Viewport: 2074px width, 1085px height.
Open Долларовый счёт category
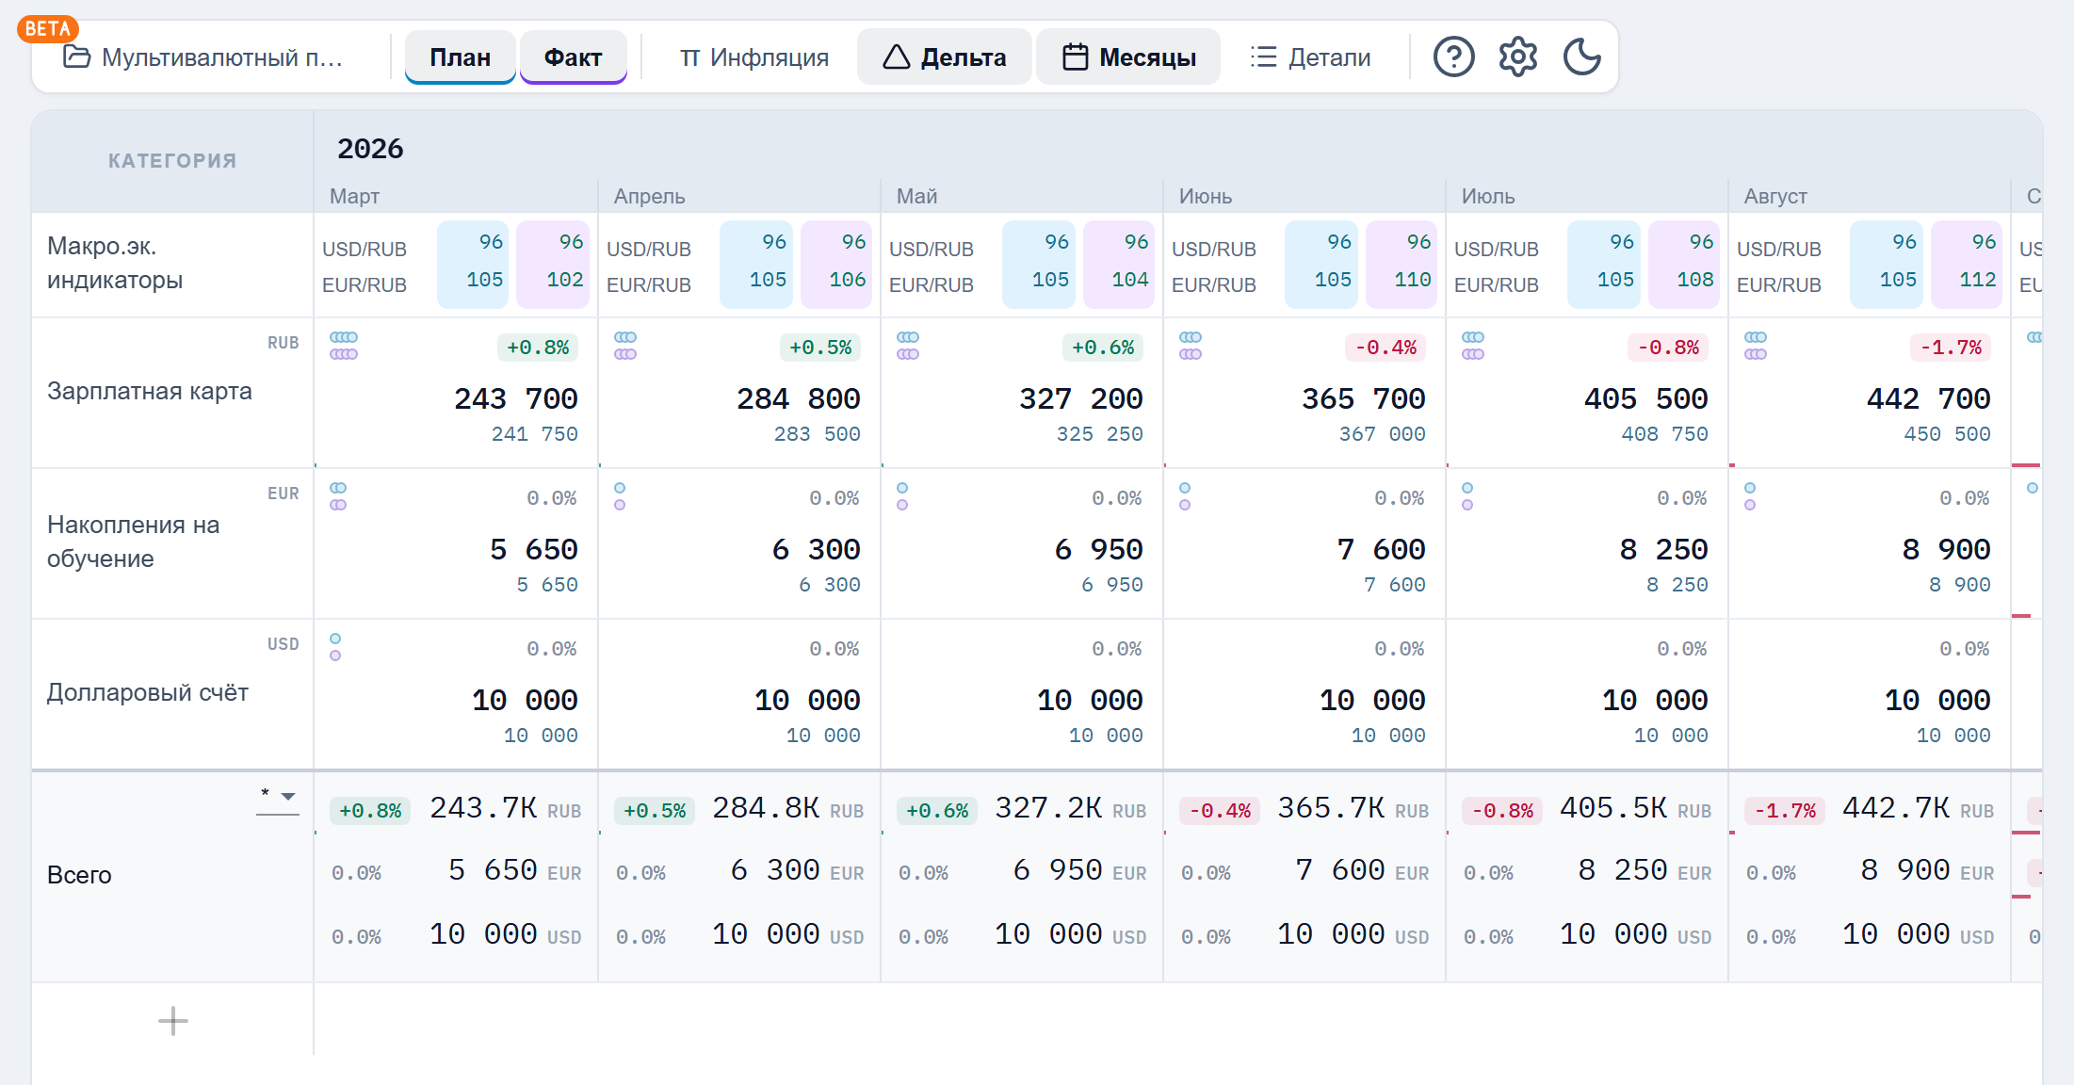(148, 692)
